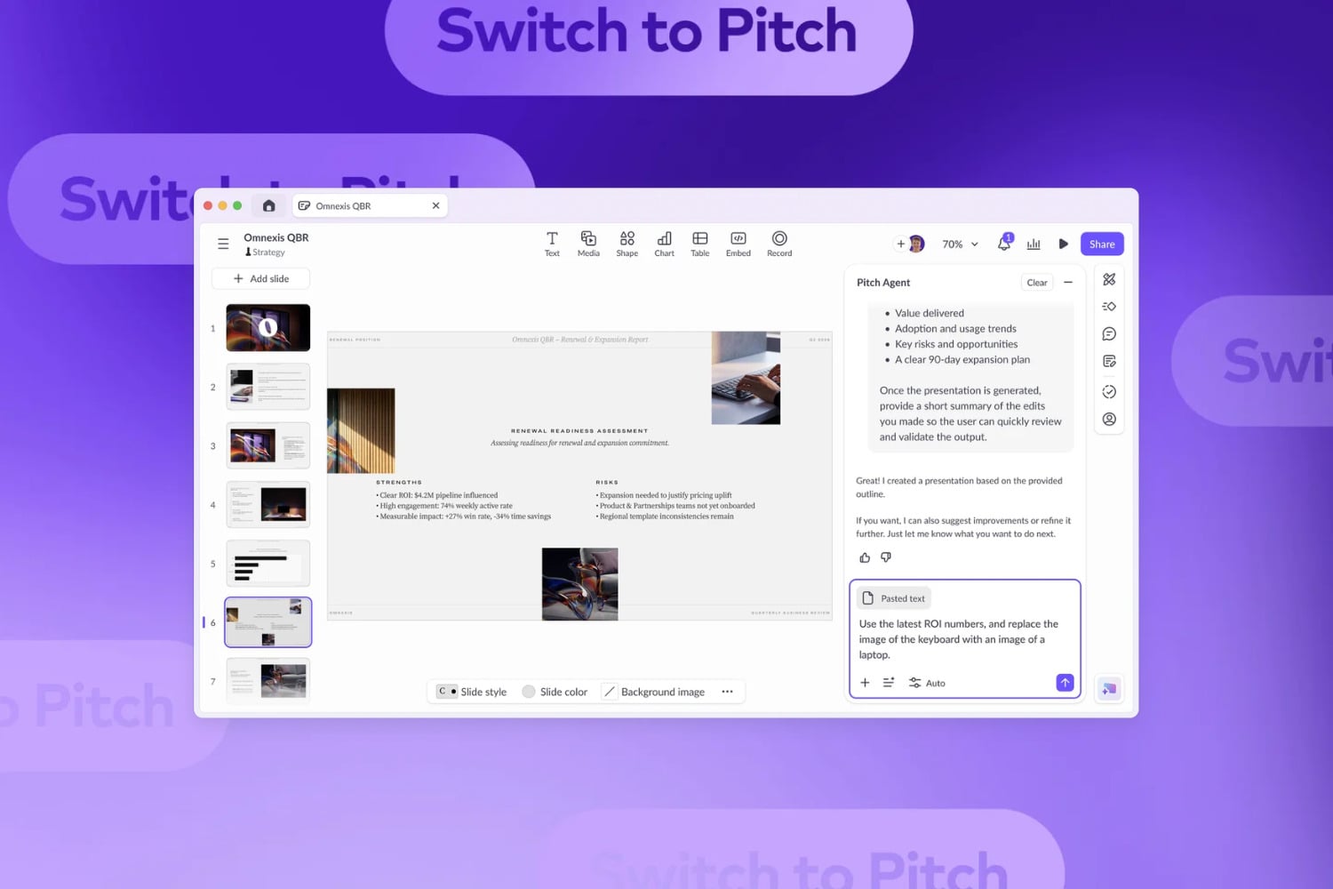The image size is (1333, 889).
Task: Give thumbs up to agent response
Action: 865,557
